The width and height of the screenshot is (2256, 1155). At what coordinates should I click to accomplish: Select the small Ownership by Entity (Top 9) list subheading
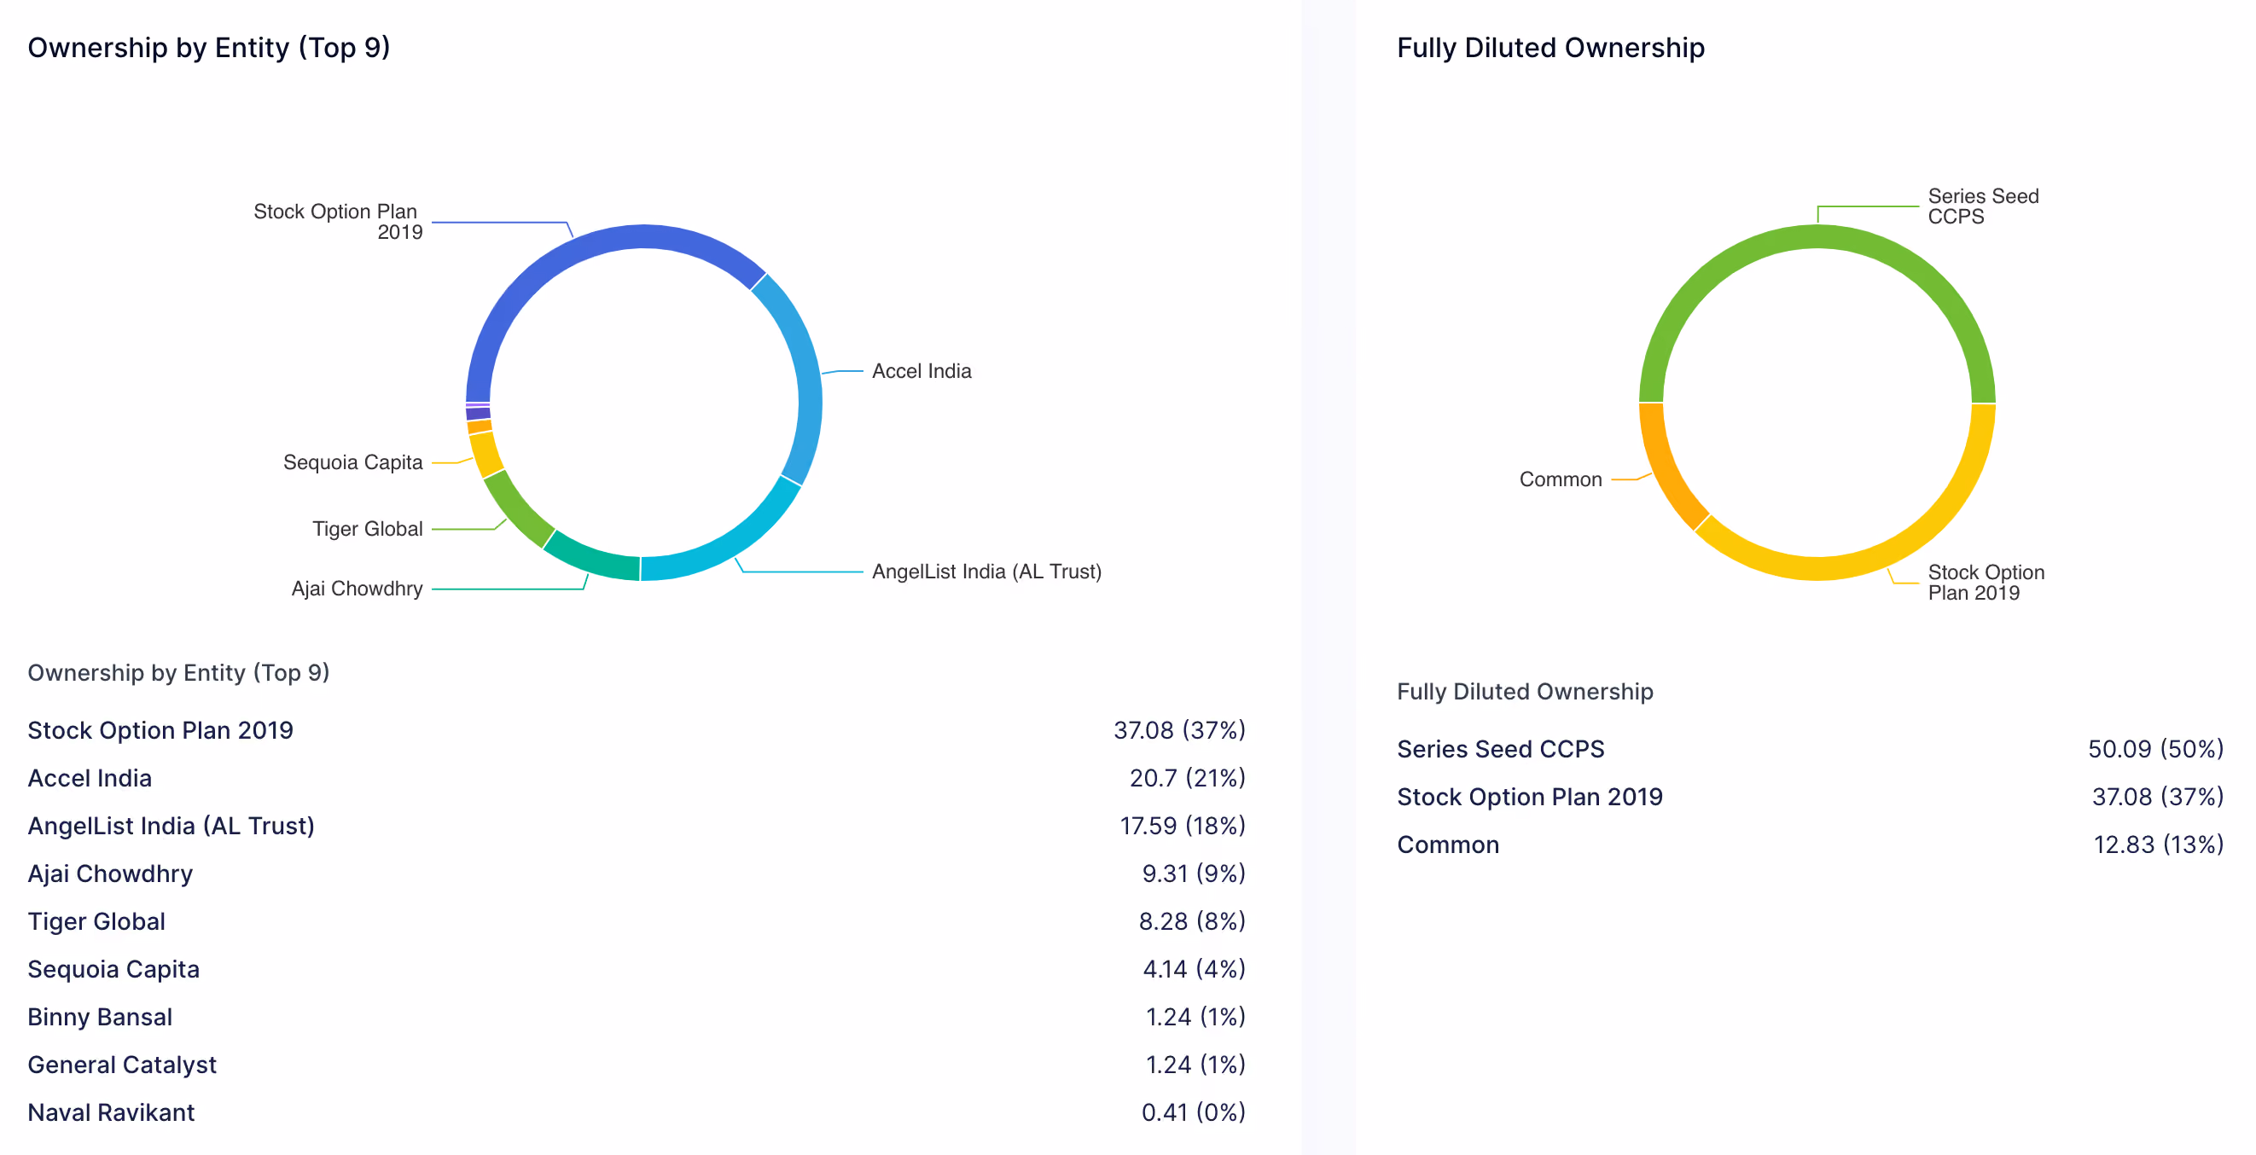point(177,672)
